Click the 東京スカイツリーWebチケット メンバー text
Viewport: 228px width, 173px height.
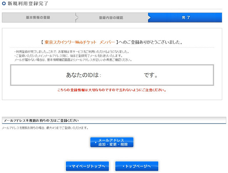click(79, 42)
